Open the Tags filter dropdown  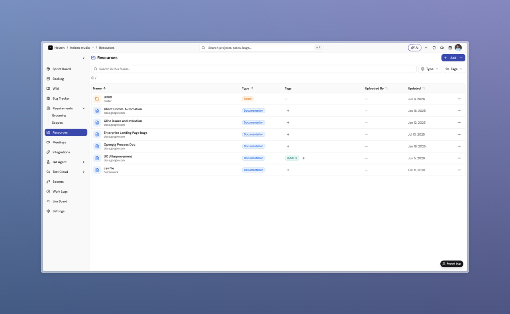[x=454, y=69]
